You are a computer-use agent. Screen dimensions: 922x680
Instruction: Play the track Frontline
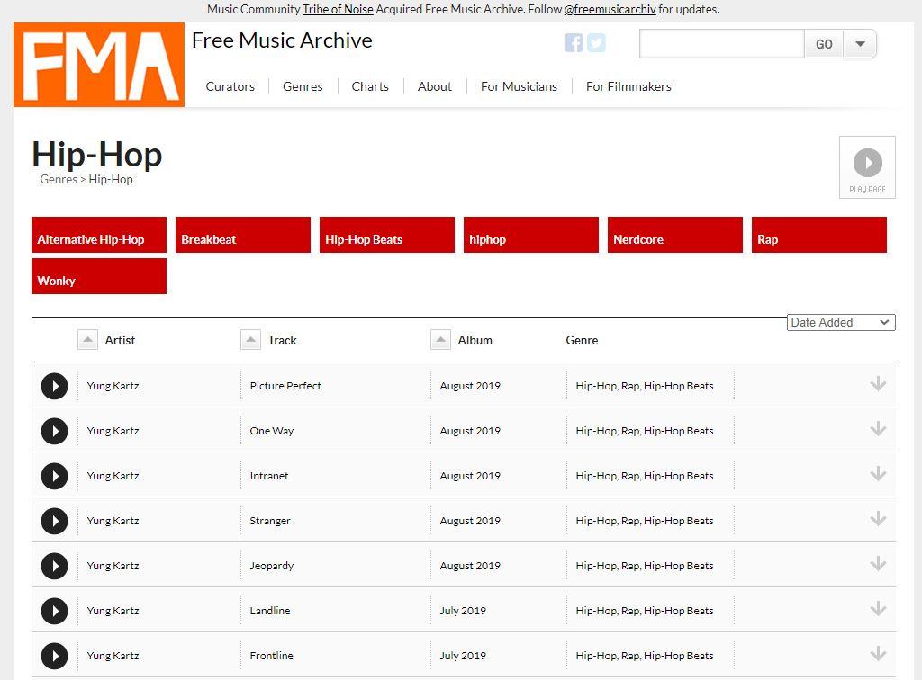(x=54, y=656)
